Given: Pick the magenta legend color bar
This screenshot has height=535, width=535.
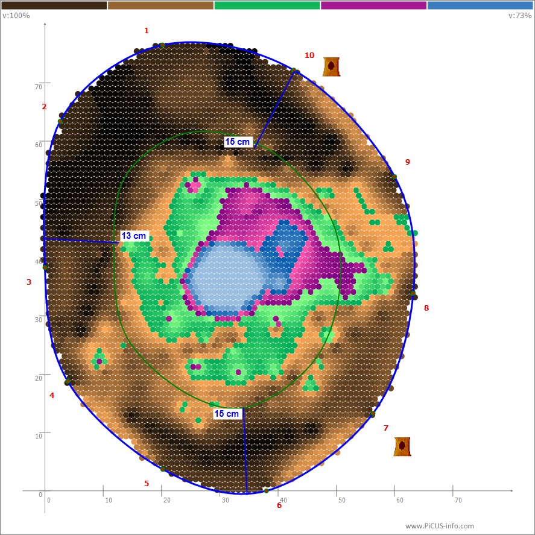Looking at the screenshot, I should (373, 5).
